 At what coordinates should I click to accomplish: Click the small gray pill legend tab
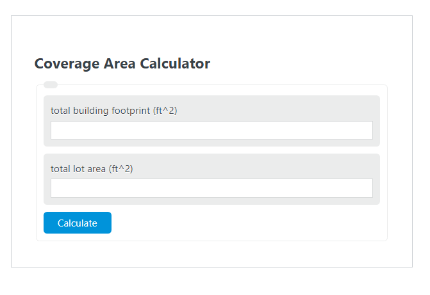tap(51, 84)
